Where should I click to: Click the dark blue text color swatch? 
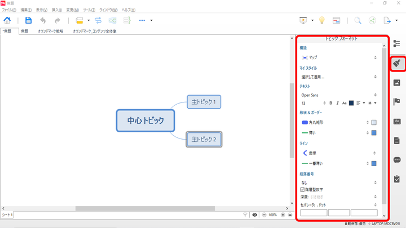click(x=351, y=103)
